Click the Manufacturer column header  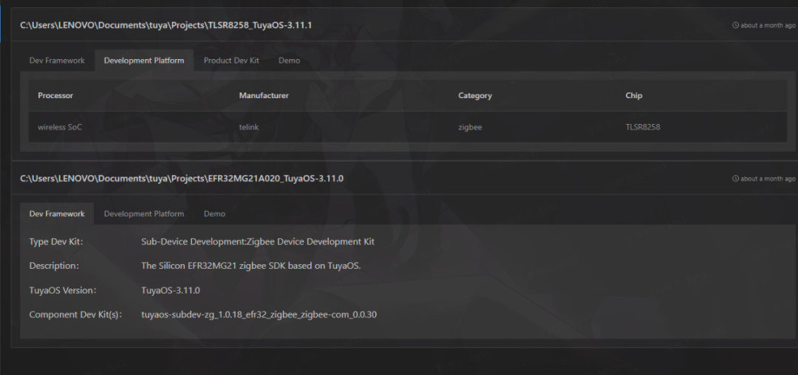264,95
